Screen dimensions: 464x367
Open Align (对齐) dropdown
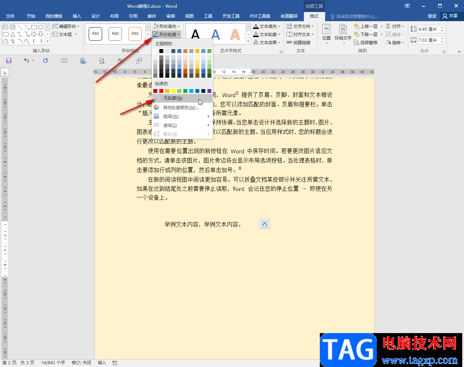[x=395, y=26]
